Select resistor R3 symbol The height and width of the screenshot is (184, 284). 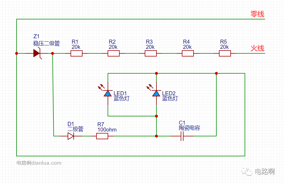pyautogui.click(x=151, y=53)
